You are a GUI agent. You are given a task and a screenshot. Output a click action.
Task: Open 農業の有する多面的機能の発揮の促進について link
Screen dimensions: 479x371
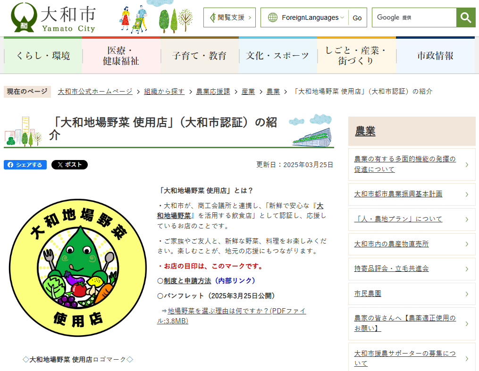[405, 164]
